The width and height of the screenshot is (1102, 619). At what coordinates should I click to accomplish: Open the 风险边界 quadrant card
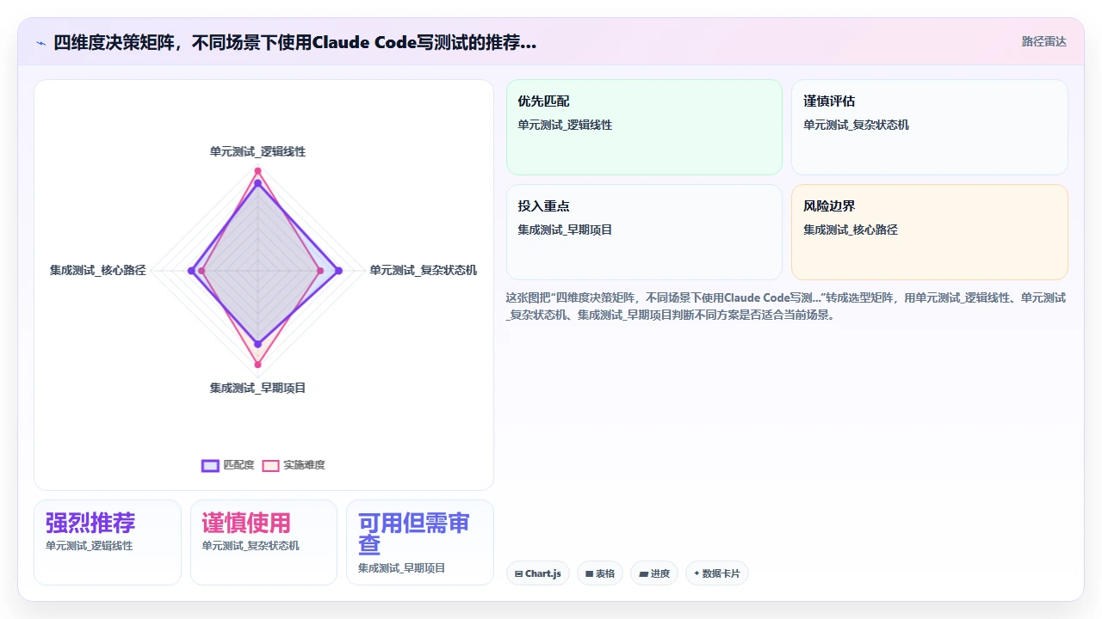coord(930,232)
